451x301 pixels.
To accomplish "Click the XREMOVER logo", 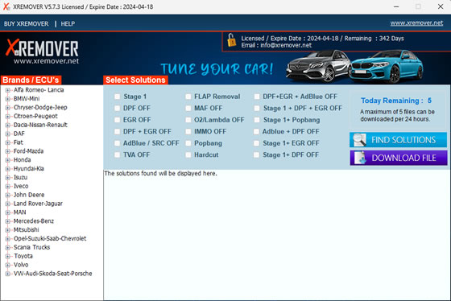I will coord(42,52).
